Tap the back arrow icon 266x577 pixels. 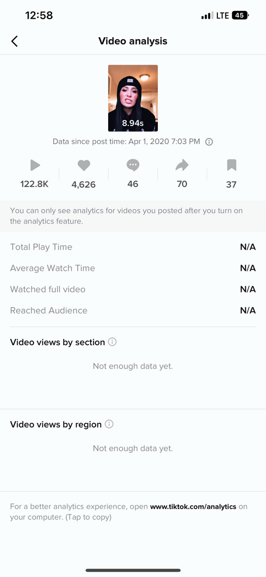tap(14, 41)
